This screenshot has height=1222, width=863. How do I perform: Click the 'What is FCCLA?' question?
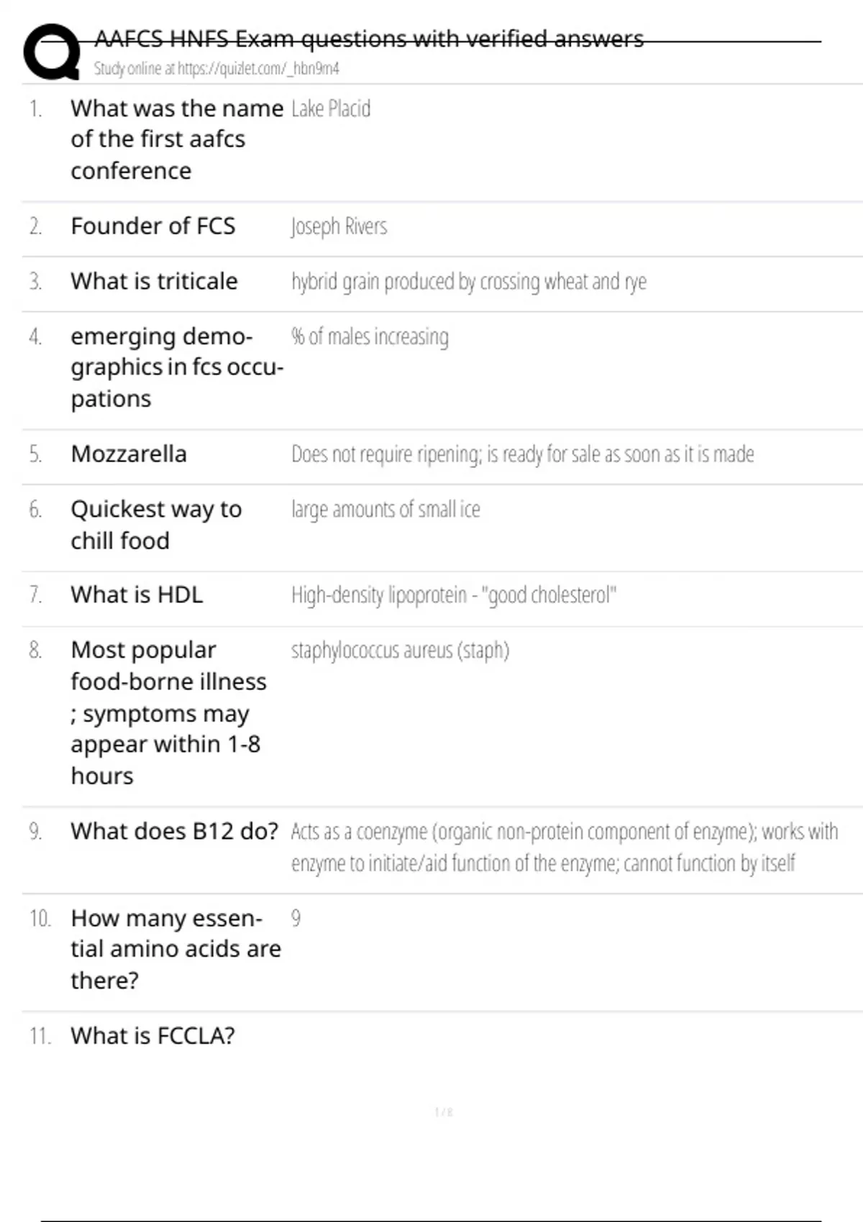[x=152, y=1036]
